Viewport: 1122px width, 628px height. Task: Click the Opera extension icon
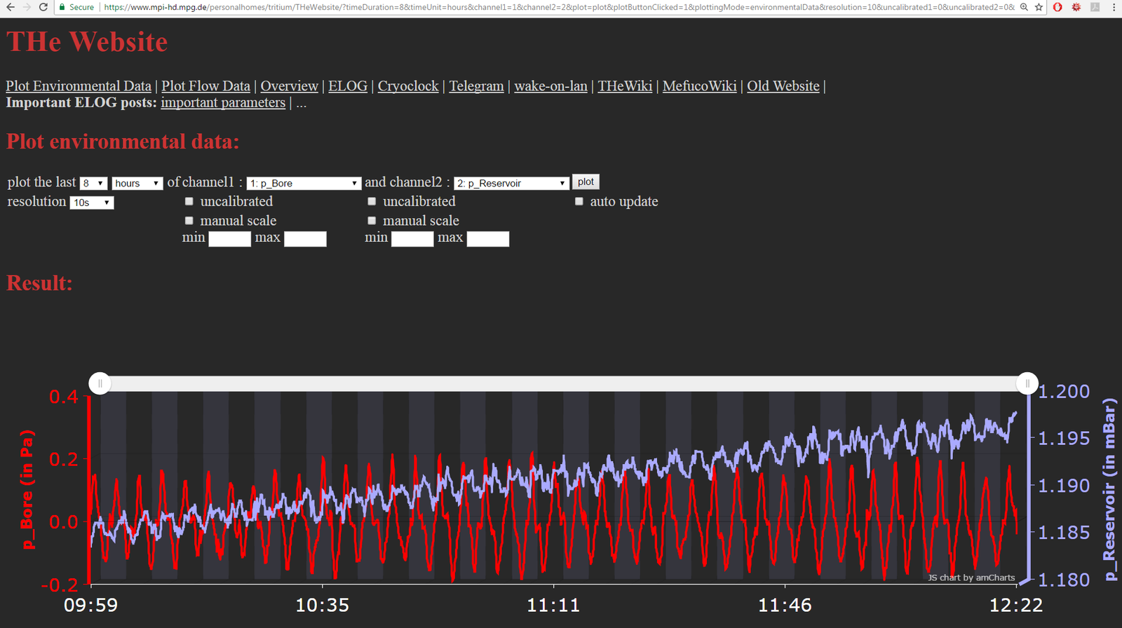tap(1057, 7)
